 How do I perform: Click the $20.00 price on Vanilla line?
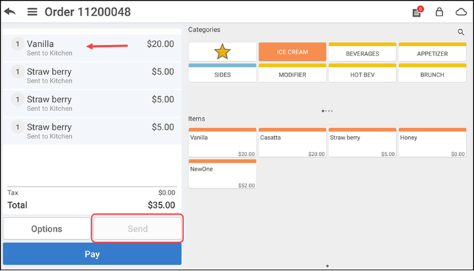click(x=160, y=44)
